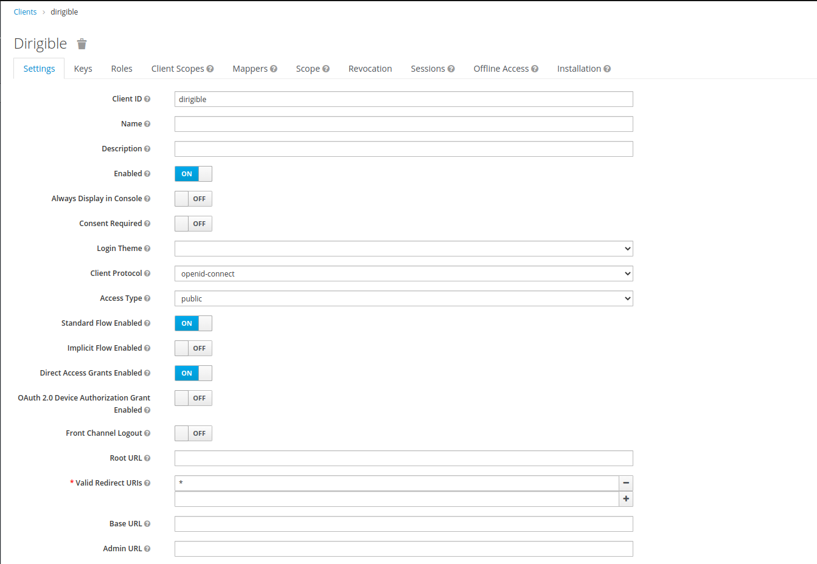This screenshot has width=817, height=564.
Task: Show help for Front Channel Logout
Action: [147, 433]
